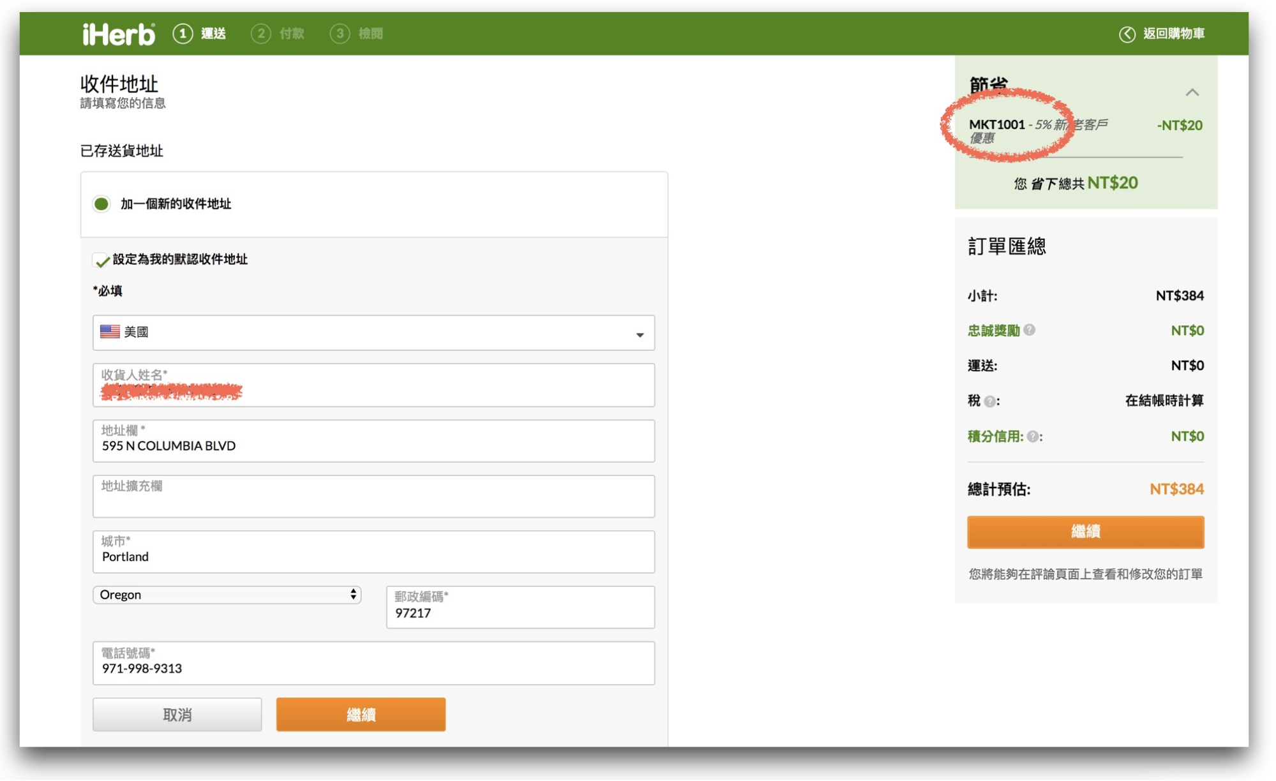Screen dimensions: 1276x781
Task: Open the country dropdown showing 美國
Action: [x=373, y=332]
